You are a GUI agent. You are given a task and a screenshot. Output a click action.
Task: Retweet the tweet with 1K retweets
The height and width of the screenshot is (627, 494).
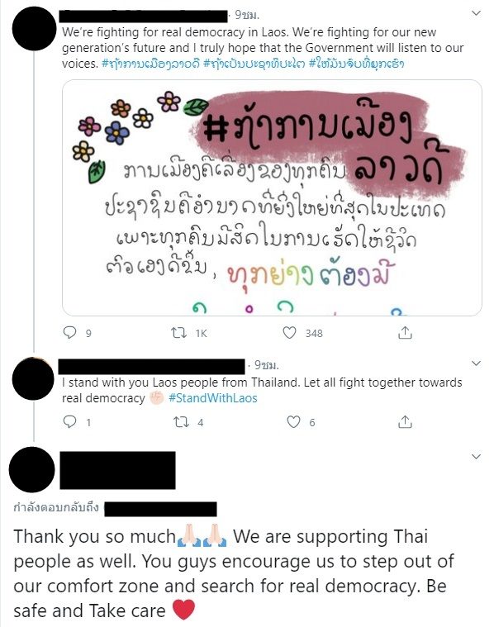(x=178, y=333)
